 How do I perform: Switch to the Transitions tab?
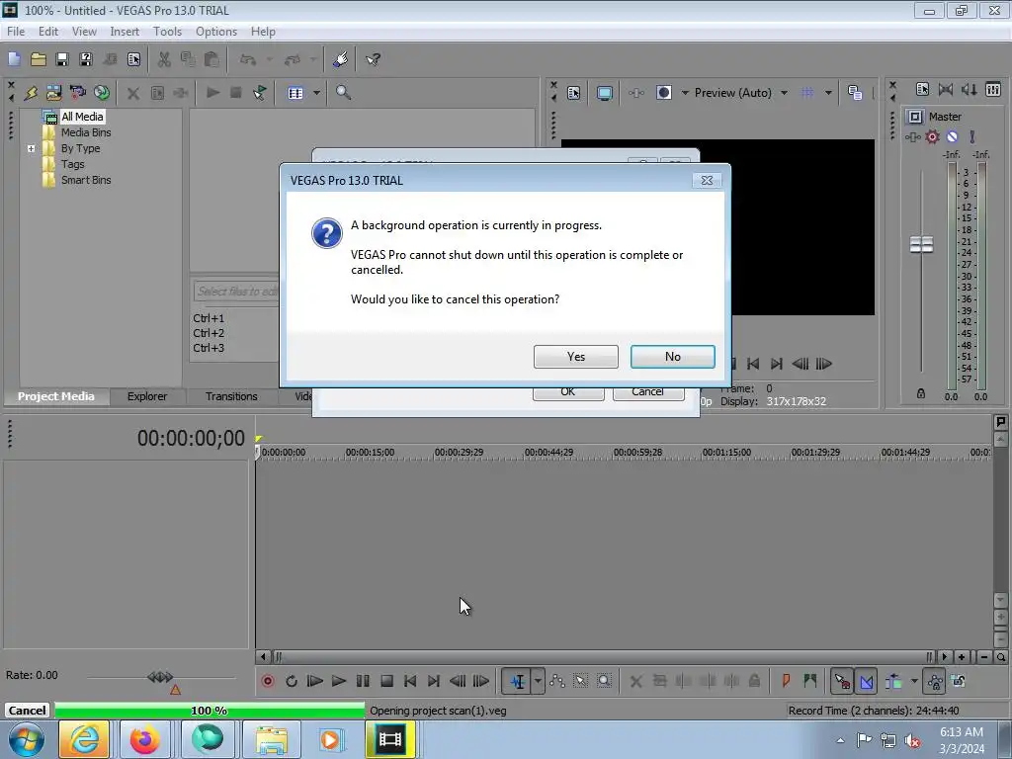231,396
